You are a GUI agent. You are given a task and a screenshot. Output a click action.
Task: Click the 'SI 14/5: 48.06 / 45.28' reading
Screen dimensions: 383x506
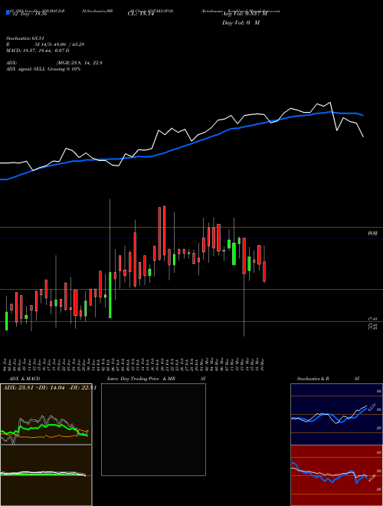(60, 44)
